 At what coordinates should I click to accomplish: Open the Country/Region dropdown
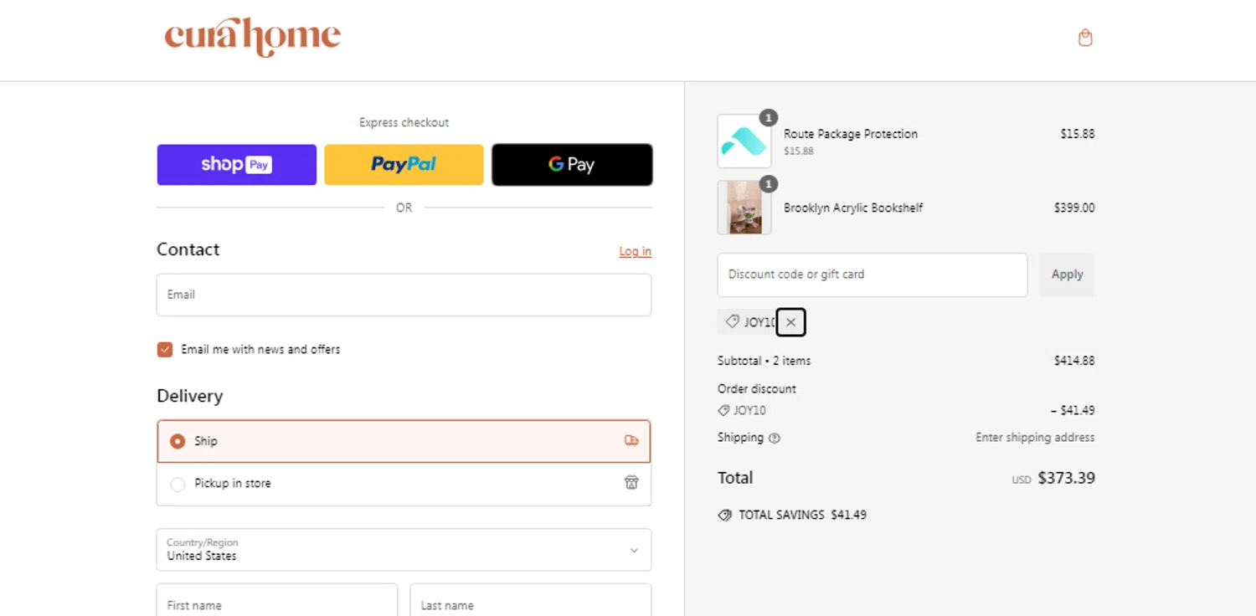pyautogui.click(x=404, y=550)
